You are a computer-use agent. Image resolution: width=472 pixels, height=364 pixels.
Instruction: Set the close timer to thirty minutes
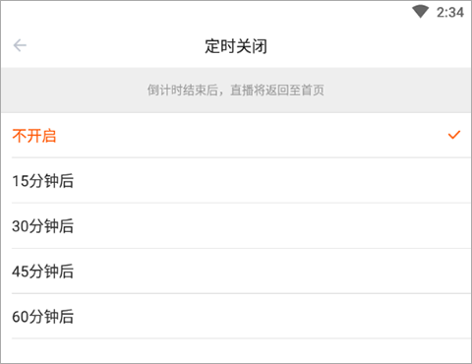click(236, 226)
